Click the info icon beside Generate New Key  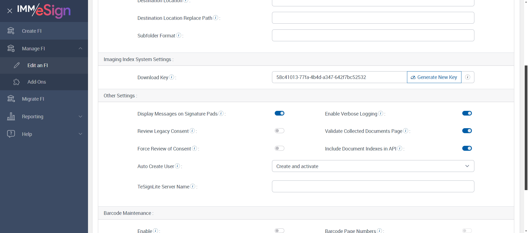tap(468, 77)
